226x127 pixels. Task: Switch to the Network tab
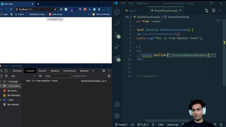pos(55,71)
